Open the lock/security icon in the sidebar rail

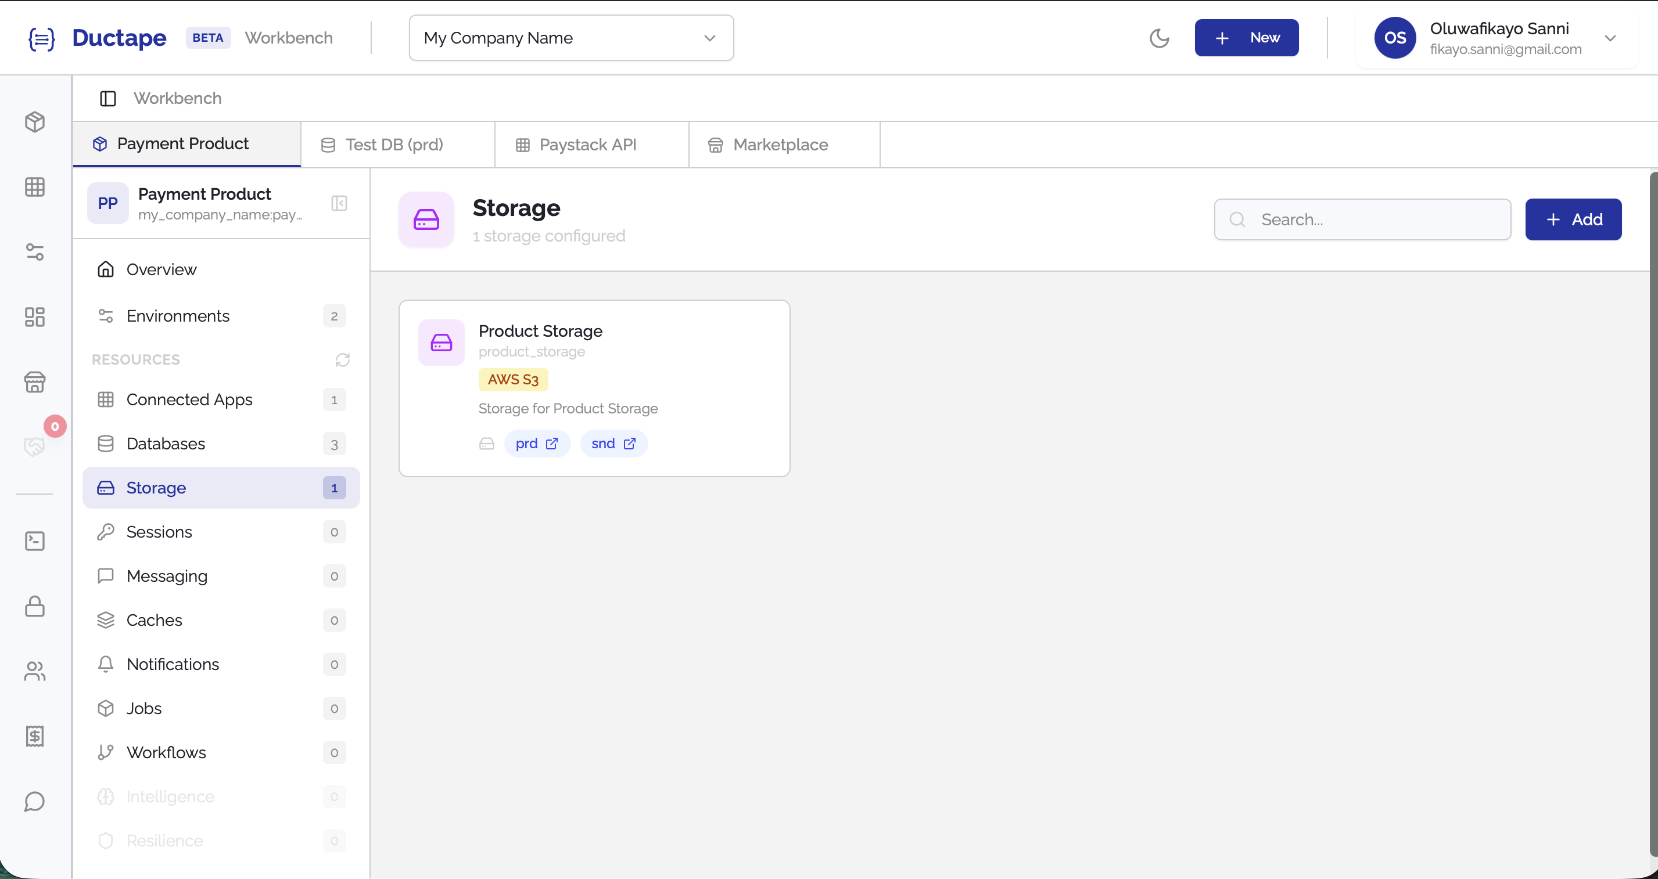pos(35,606)
